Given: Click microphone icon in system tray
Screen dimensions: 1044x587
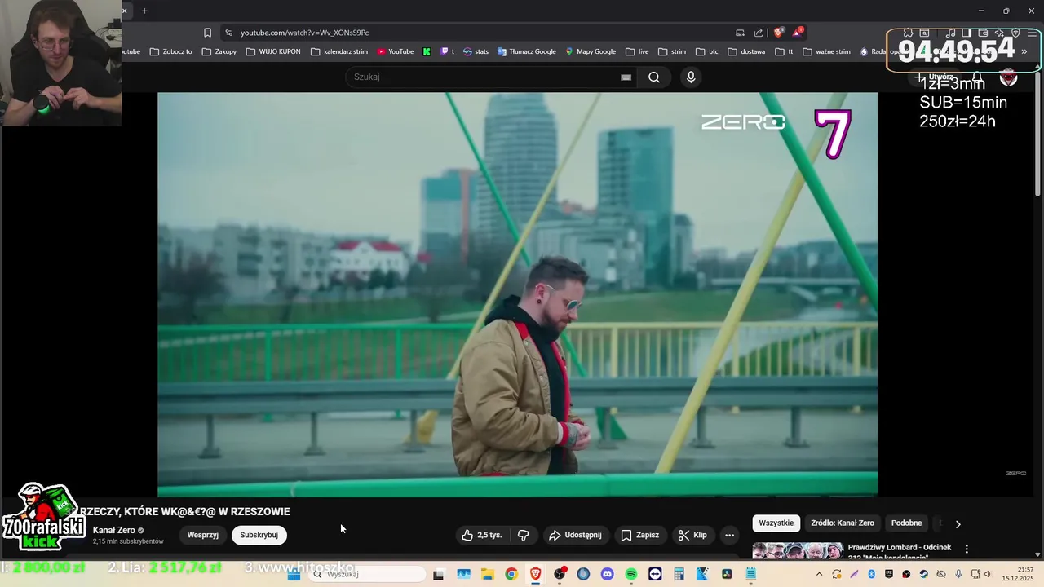Looking at the screenshot, I should 959,574.
